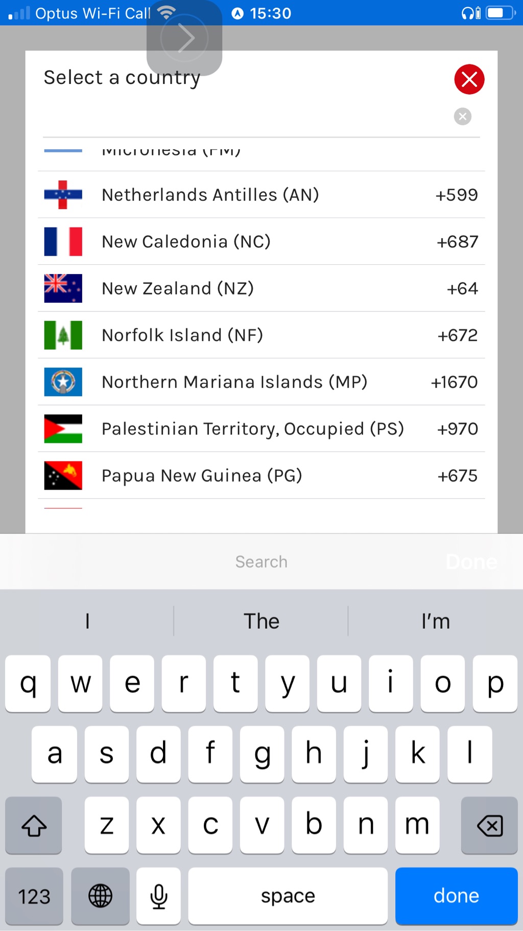The height and width of the screenshot is (931, 523).
Task: Select Netherlands Antilles (AN) from list
Action: [210, 195]
